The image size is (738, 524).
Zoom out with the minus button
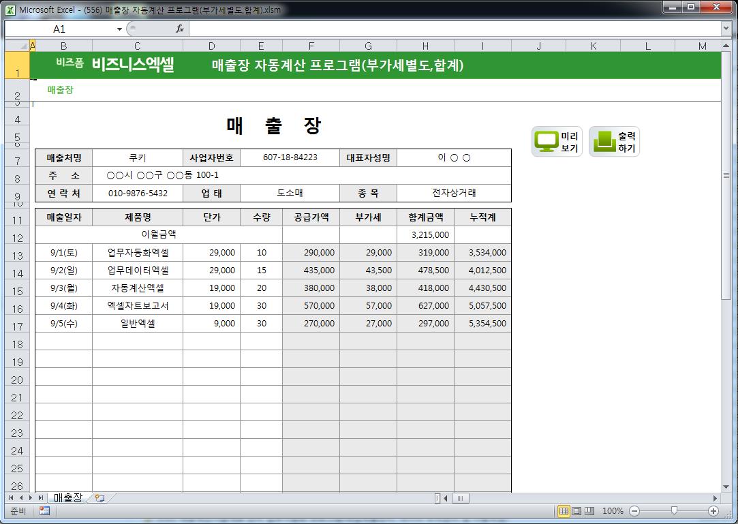pyautogui.click(x=634, y=511)
